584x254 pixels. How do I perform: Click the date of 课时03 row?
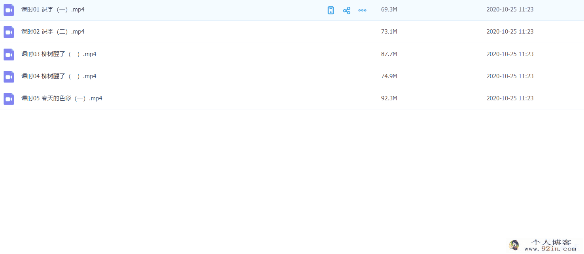pos(510,54)
